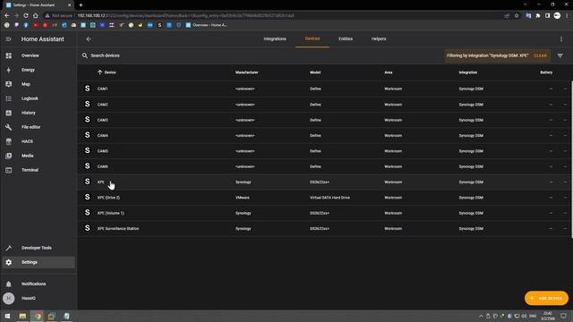Open the three-dot overflow menu
573x322 pixels.
[561, 39]
